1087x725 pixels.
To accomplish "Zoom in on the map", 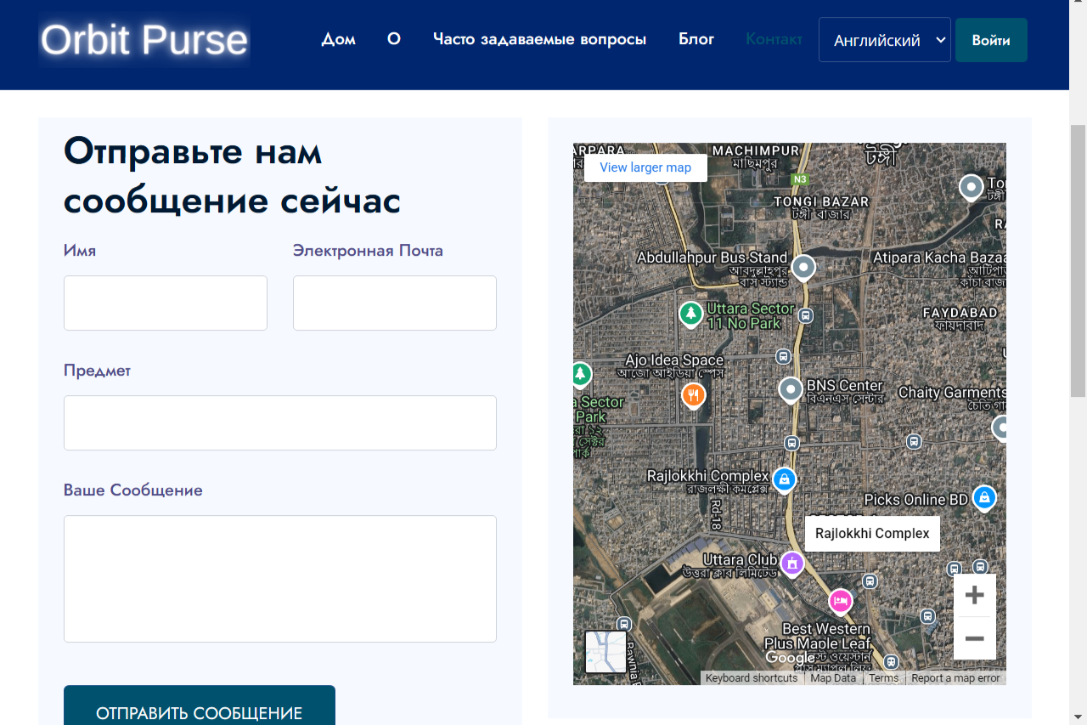I will tap(974, 595).
